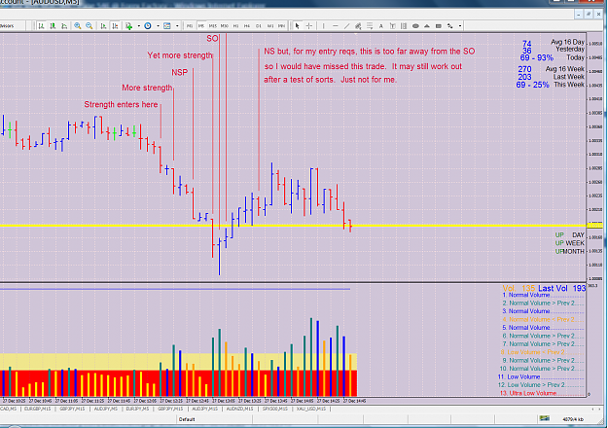Switch chart to candlesticks mode
608x428 pixels.
[x=53, y=26]
